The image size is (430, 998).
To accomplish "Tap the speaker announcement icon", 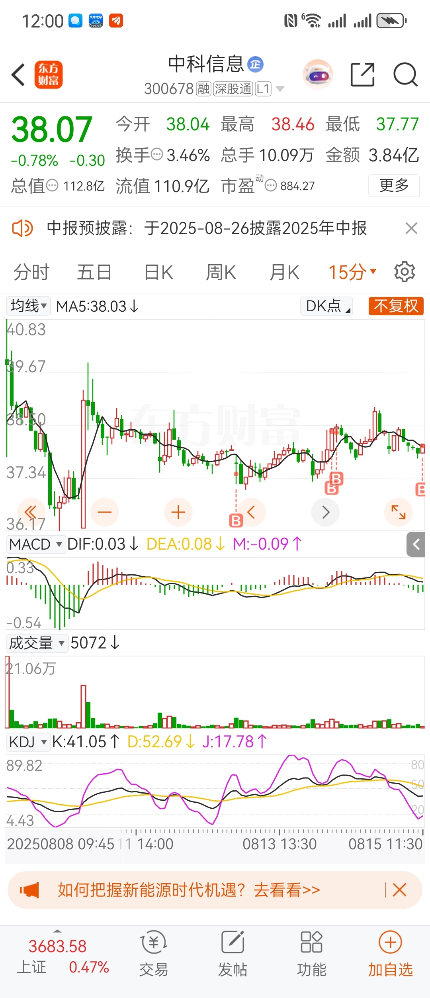I will pos(23,228).
